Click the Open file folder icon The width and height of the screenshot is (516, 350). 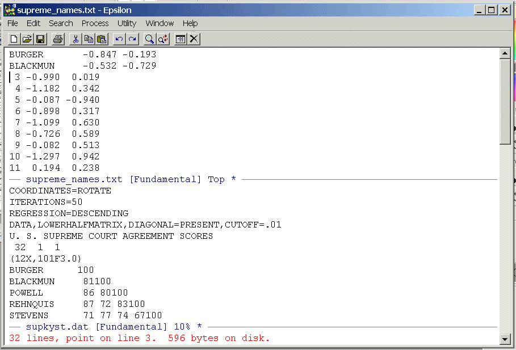point(27,39)
